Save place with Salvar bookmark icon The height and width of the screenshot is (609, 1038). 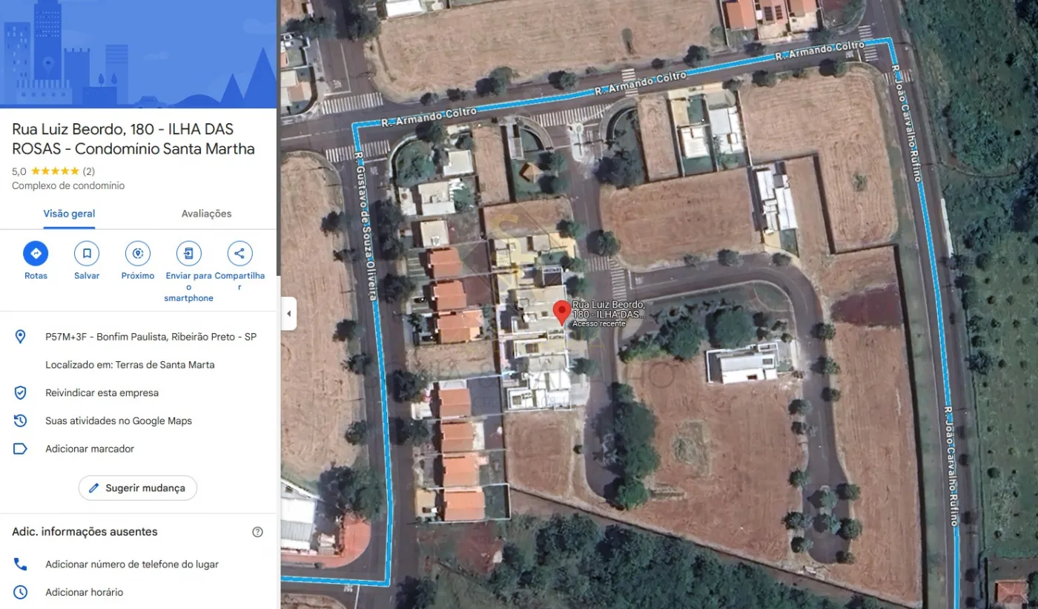87,254
